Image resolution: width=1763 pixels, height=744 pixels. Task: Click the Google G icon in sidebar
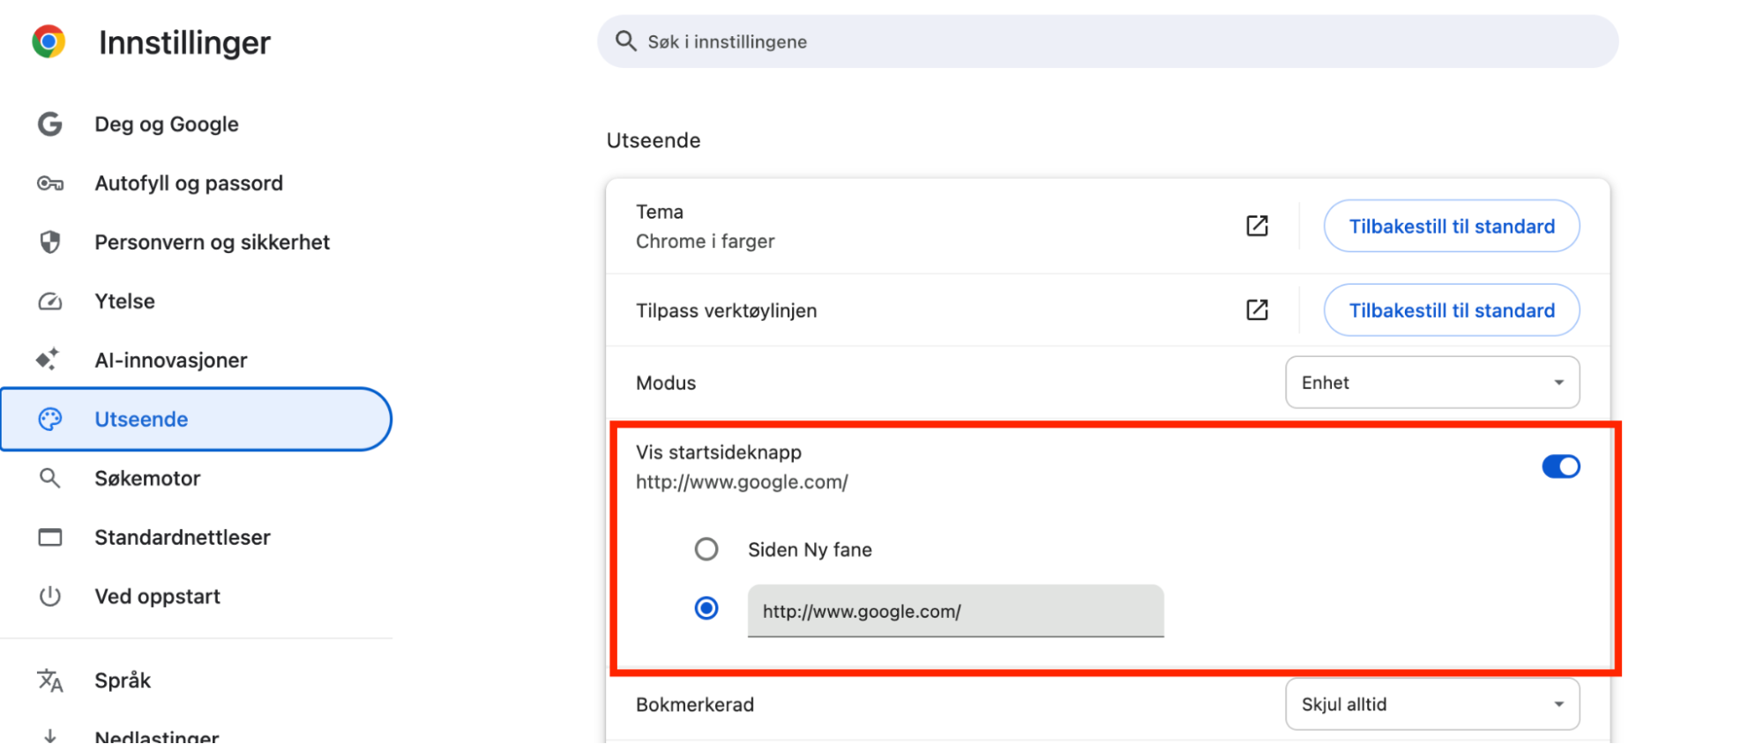pyautogui.click(x=50, y=124)
